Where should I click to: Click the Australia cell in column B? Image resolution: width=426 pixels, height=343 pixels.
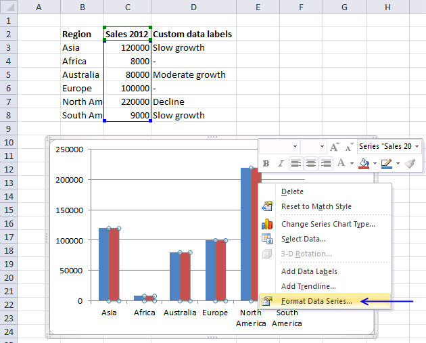point(82,74)
